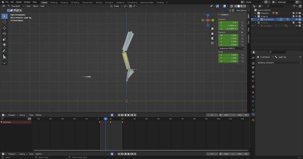Image resolution: width=303 pixels, height=159 pixels.
Task: Open the viewport shading options dropdown arrow
Action: (x=247, y=6)
